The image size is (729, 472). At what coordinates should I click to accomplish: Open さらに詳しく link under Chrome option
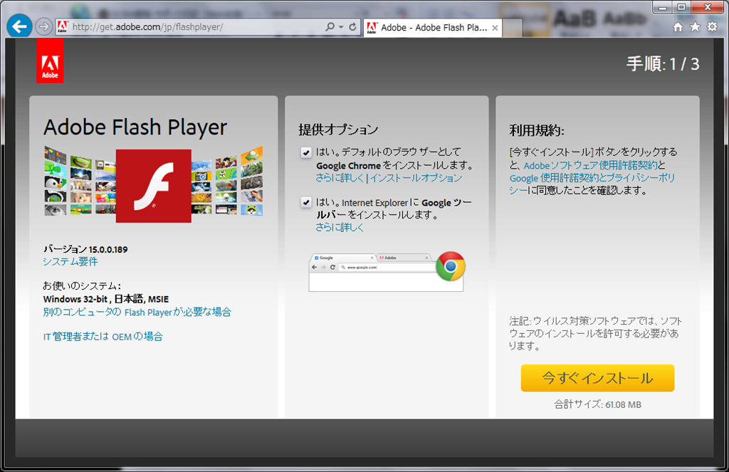tap(340, 178)
